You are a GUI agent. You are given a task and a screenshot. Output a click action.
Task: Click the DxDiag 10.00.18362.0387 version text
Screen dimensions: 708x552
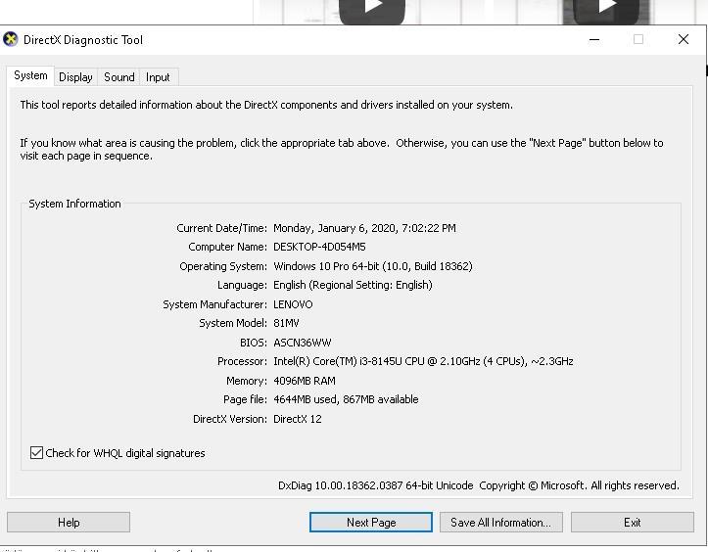click(376, 485)
